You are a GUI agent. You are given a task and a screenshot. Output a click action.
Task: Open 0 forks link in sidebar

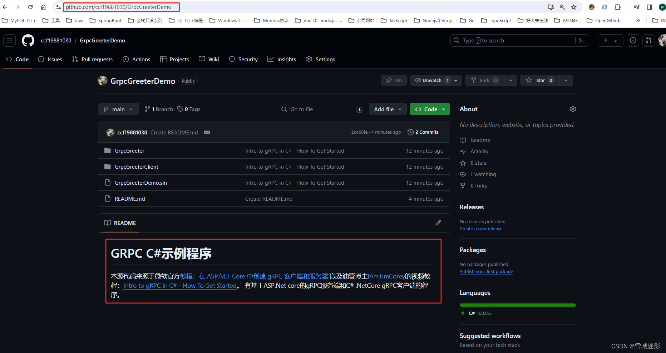point(473,186)
